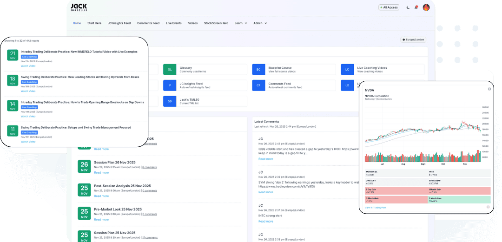The image size is (502, 242).
Task: Click 25 Nov badge beside Post-Session Analysis
Action: pyautogui.click(x=84, y=190)
